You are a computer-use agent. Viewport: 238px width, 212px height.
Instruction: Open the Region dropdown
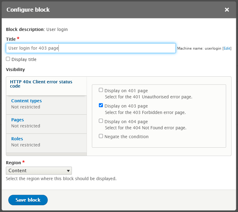tap(39, 171)
